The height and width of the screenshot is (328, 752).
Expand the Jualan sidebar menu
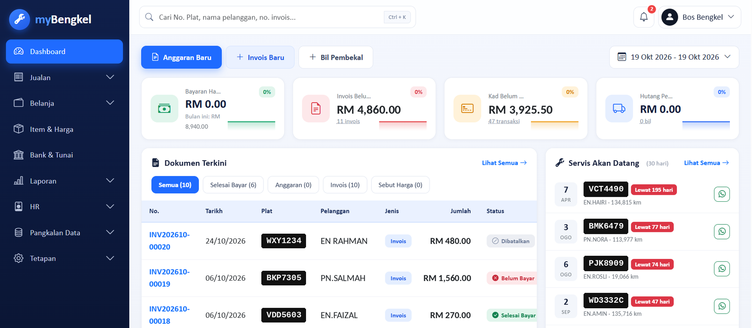click(x=64, y=77)
